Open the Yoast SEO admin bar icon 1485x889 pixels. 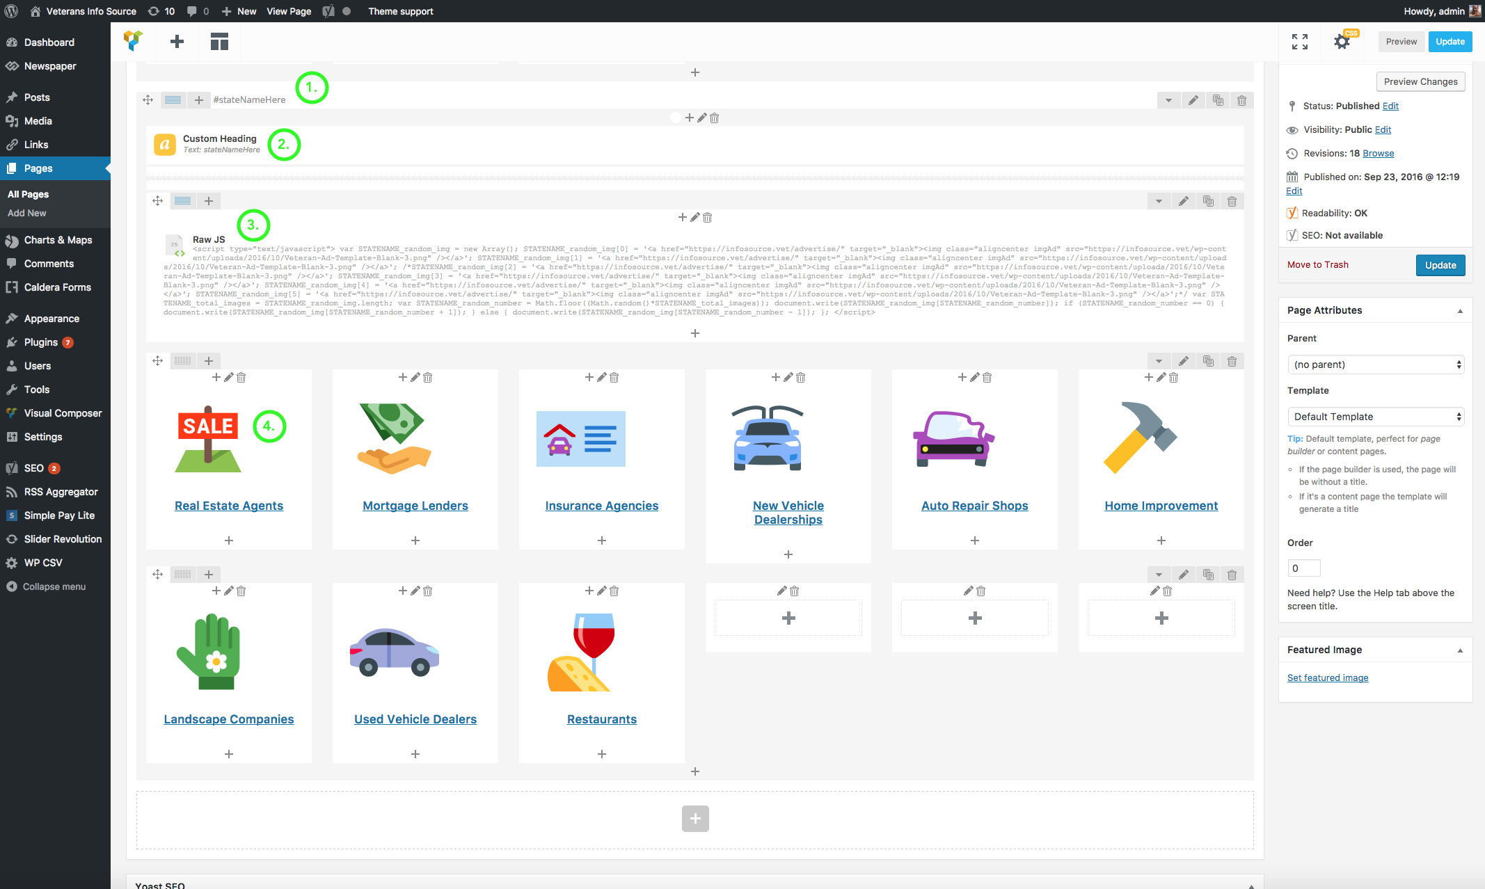click(328, 11)
